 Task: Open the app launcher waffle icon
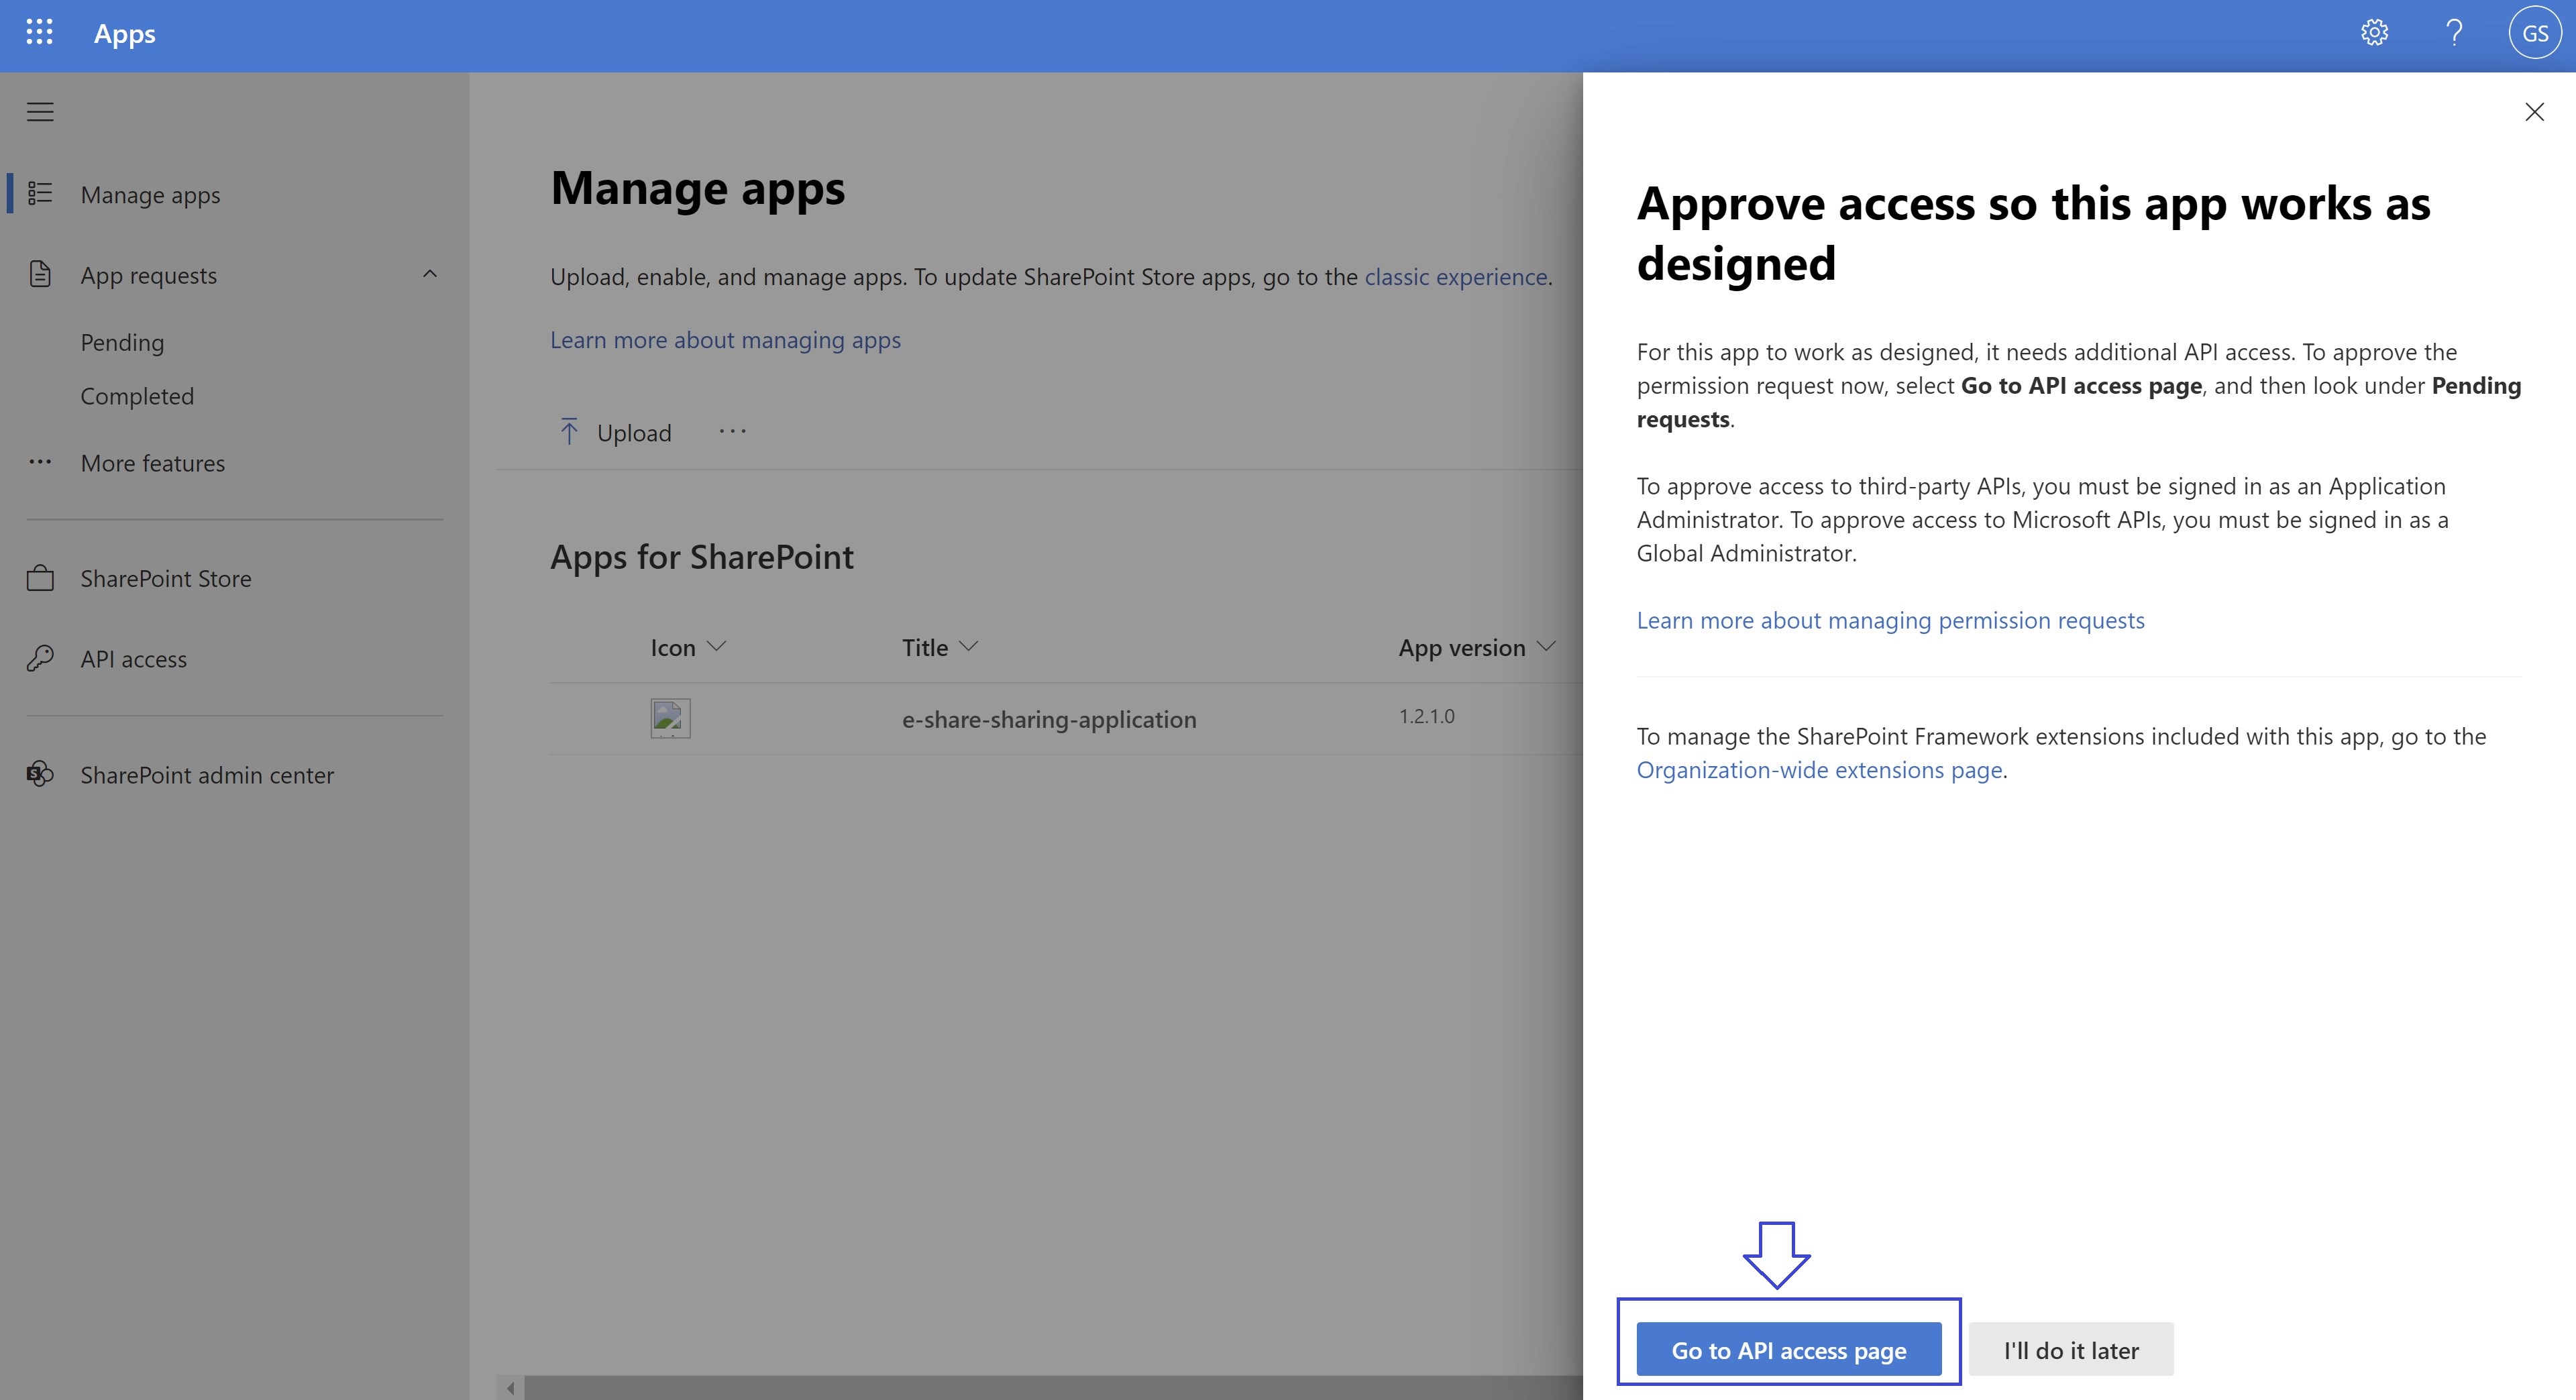click(39, 33)
